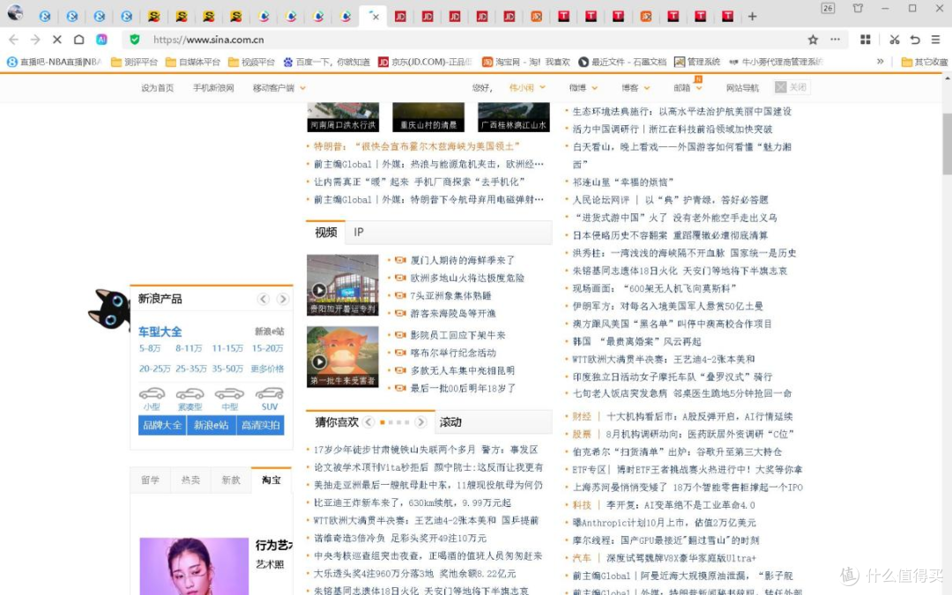The image size is (952, 595).
Task: Play 贵阳 video thumbnail
Action: click(x=342, y=285)
